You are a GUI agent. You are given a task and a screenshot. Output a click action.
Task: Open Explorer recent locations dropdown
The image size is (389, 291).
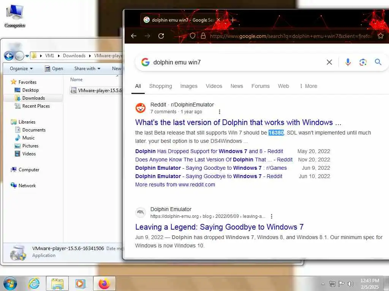(27, 56)
